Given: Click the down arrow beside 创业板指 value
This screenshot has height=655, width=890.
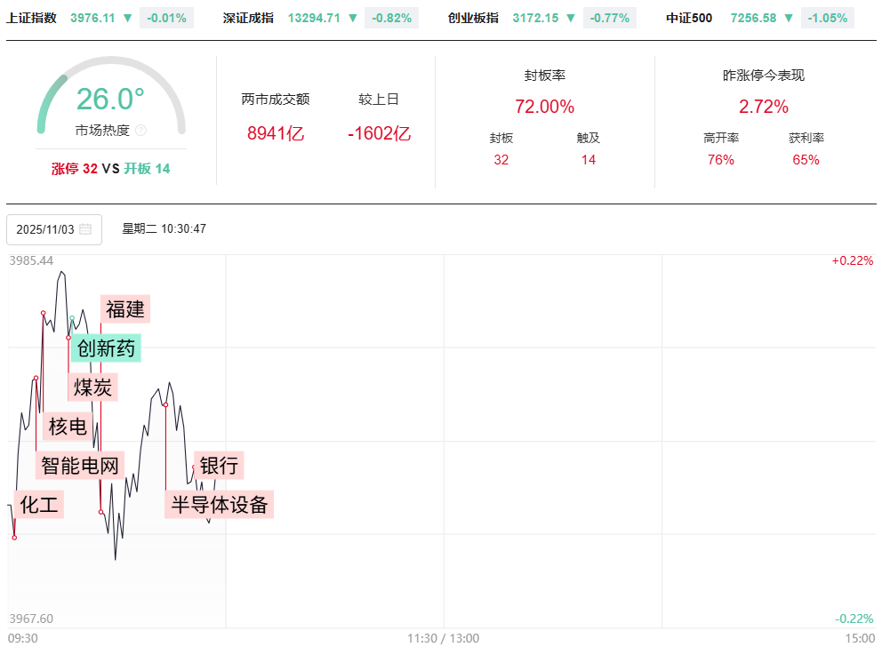Looking at the screenshot, I should pyautogui.click(x=573, y=18).
